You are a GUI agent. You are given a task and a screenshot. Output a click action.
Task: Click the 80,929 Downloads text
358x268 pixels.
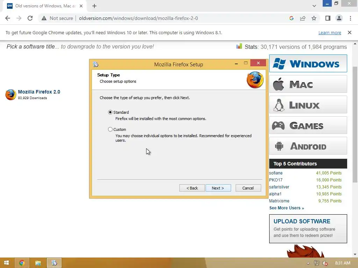point(33,98)
